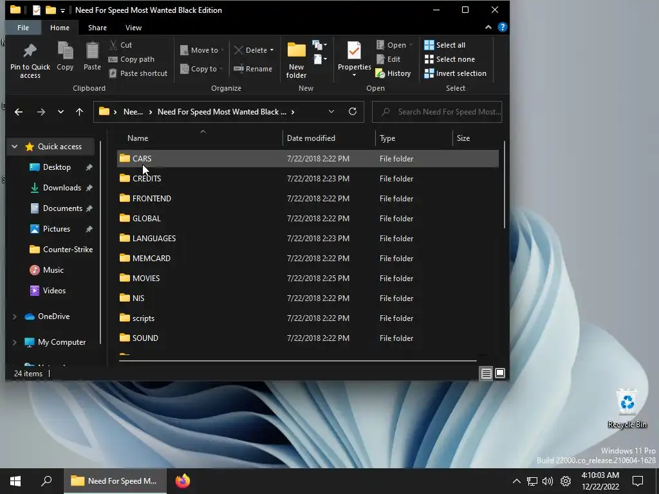
Task: Switch to Details view layout
Action: click(x=487, y=374)
